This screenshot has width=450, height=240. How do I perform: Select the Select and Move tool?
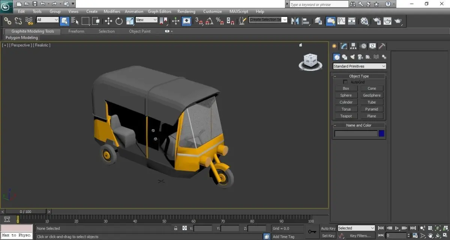click(x=108, y=21)
